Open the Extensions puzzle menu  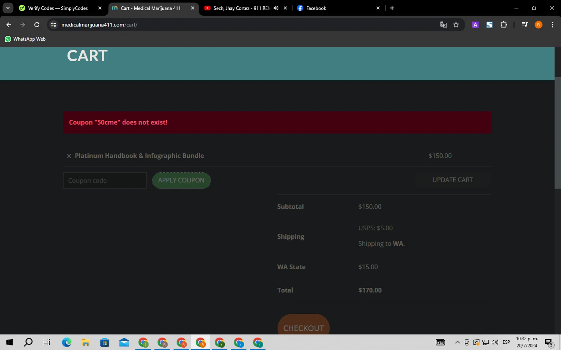point(504,25)
